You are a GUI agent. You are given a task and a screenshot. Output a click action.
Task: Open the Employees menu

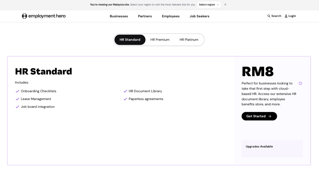[171, 16]
